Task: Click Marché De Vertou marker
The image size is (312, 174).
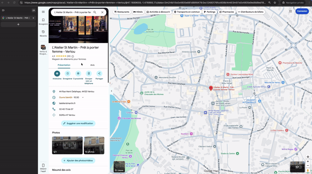Action: [283, 82]
